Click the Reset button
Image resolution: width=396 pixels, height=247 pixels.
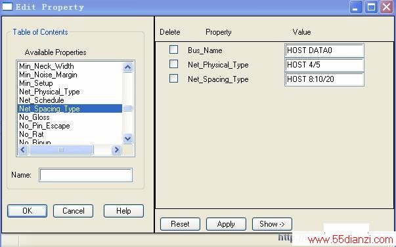(180, 224)
